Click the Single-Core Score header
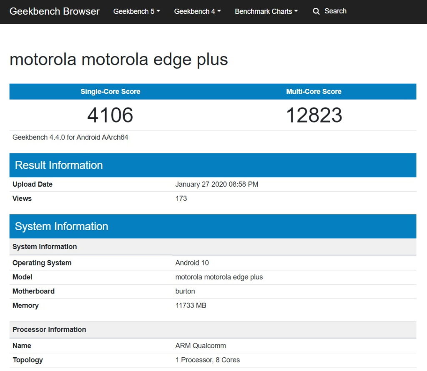Viewport: 427px width, 371px height. (x=110, y=91)
